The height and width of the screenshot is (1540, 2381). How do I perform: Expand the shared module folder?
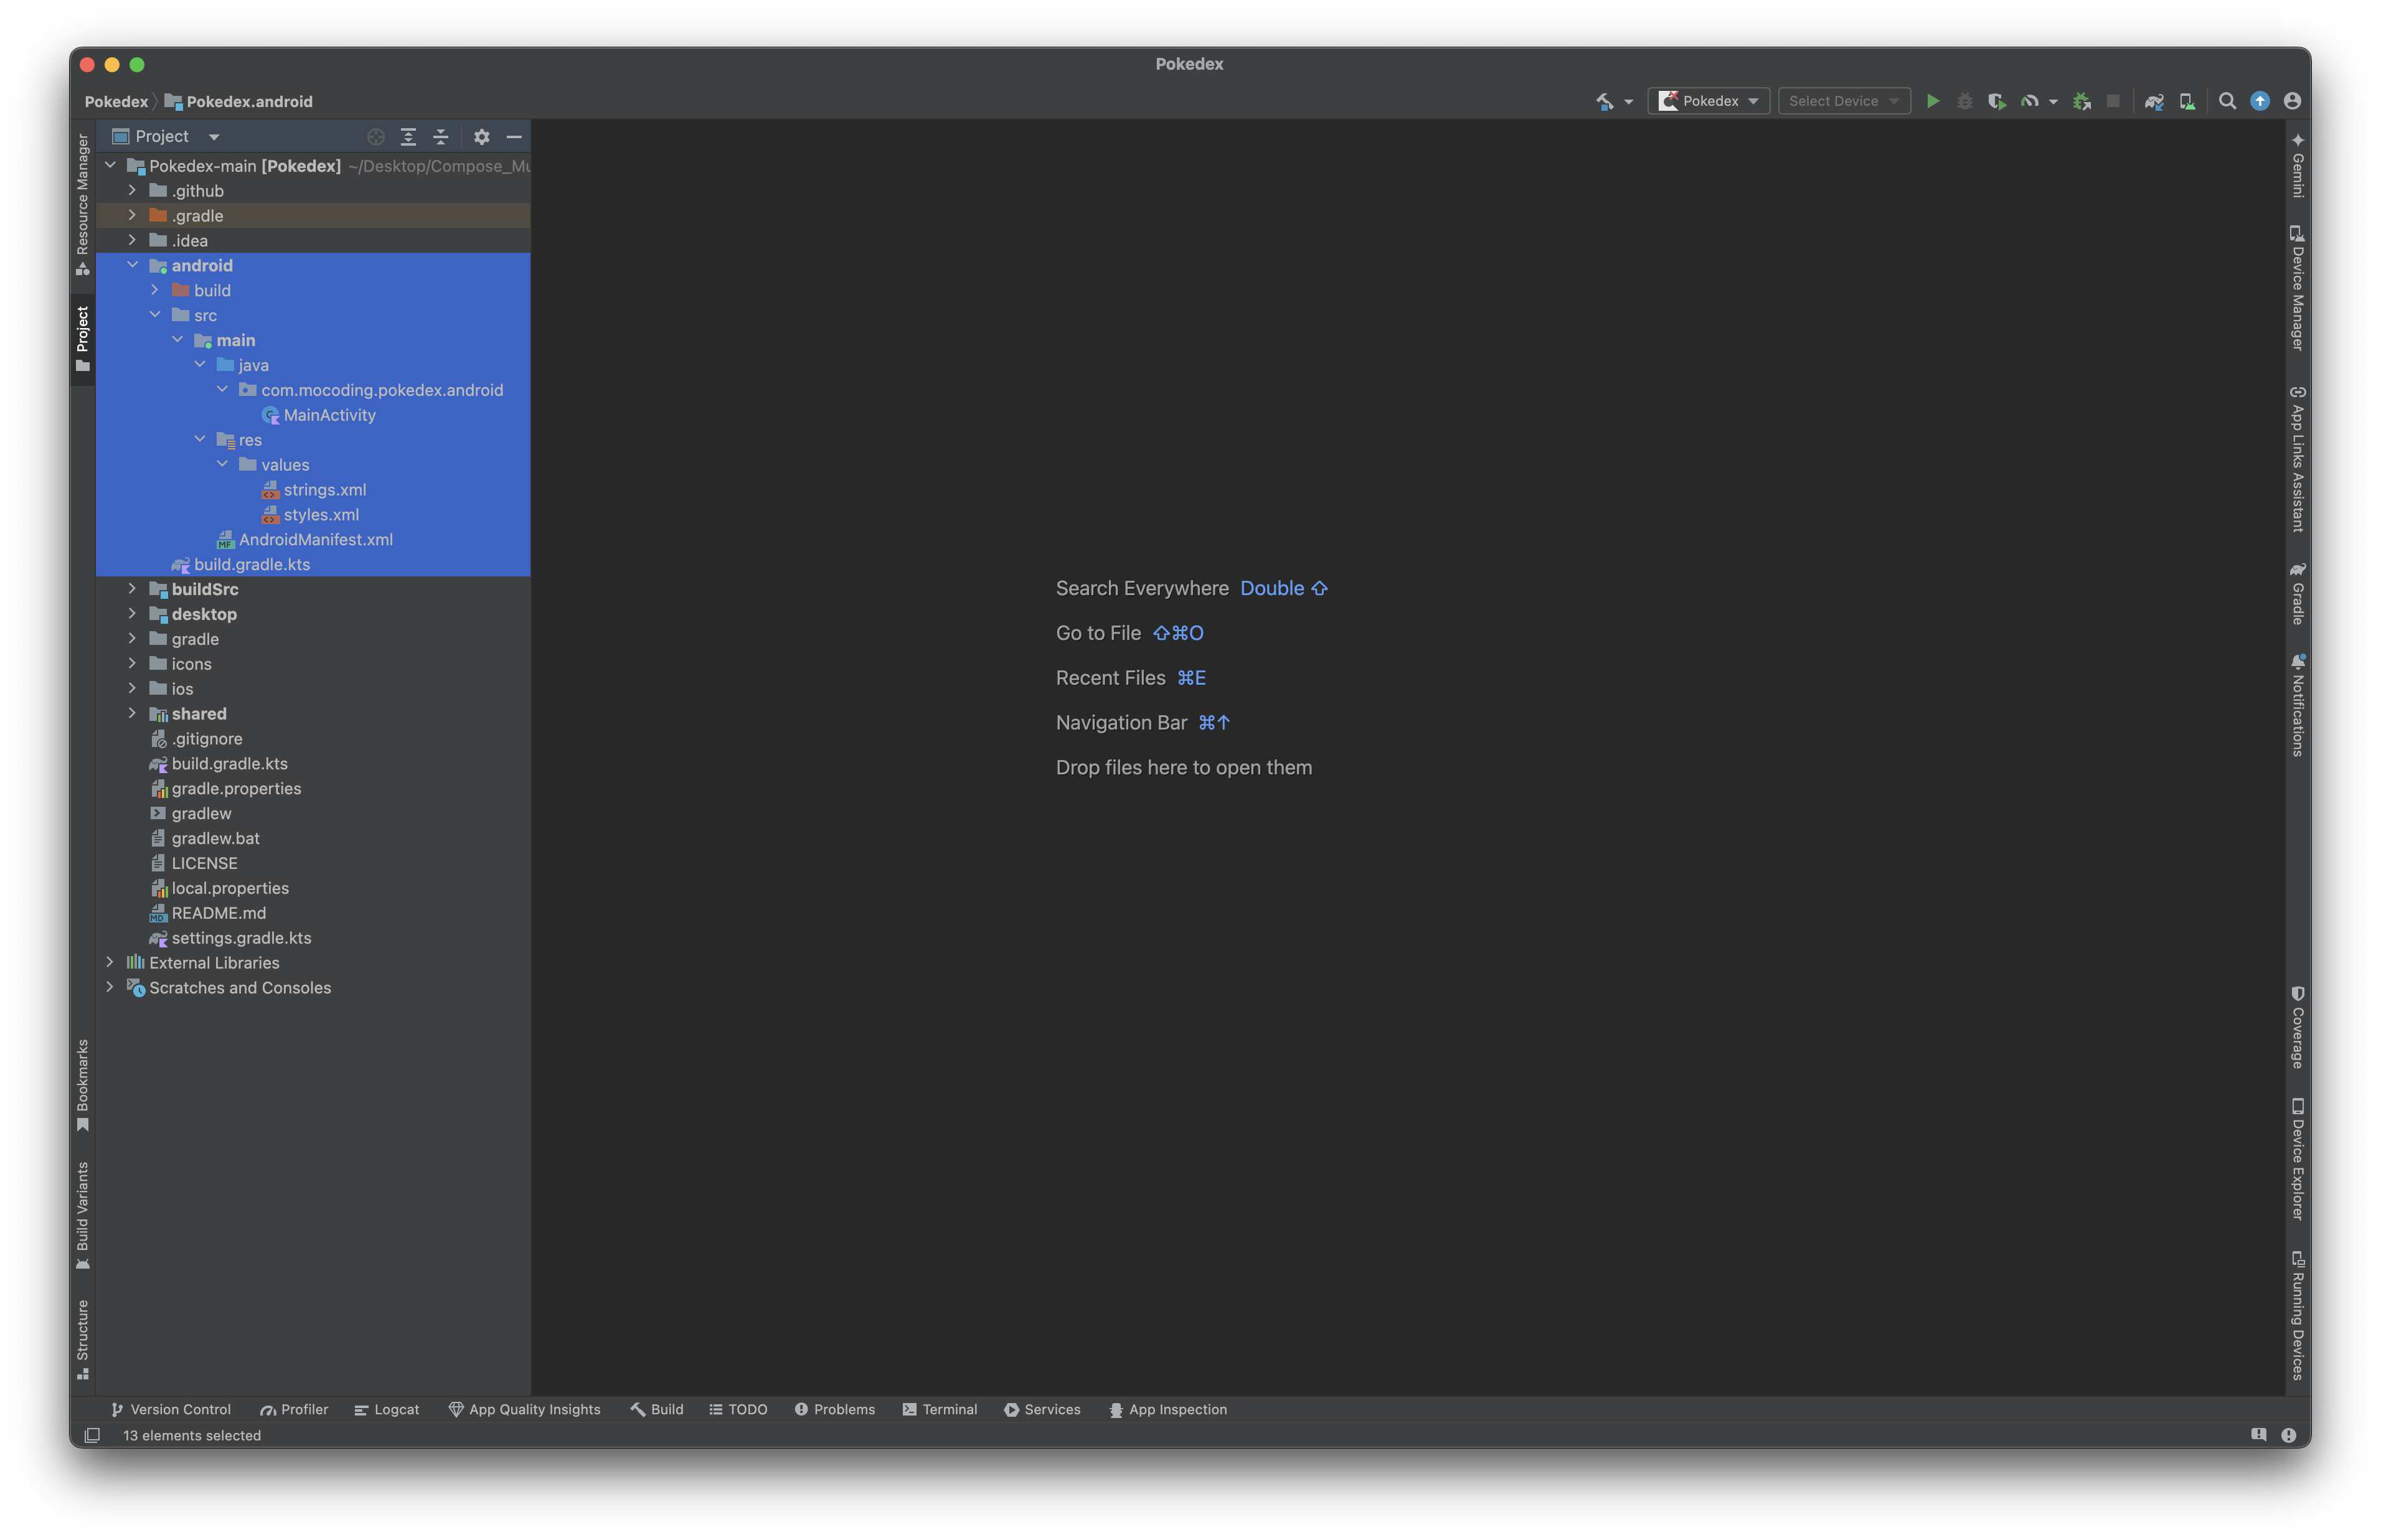[x=132, y=713]
